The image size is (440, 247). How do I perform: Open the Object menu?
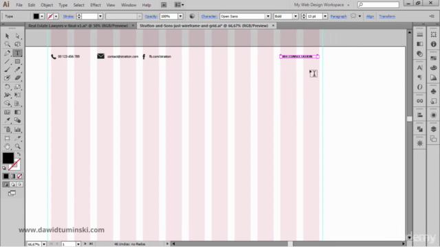click(47, 5)
